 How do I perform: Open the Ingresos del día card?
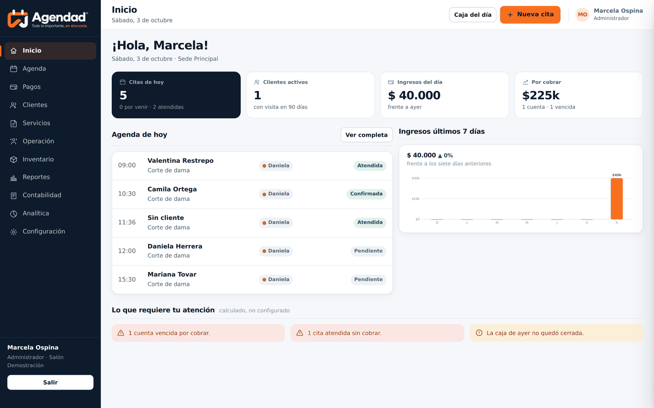(x=445, y=95)
